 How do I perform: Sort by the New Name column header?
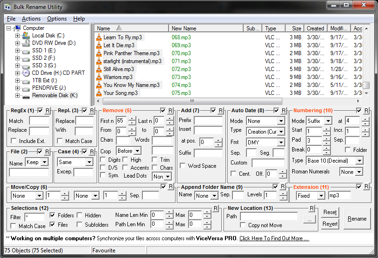coord(206,29)
